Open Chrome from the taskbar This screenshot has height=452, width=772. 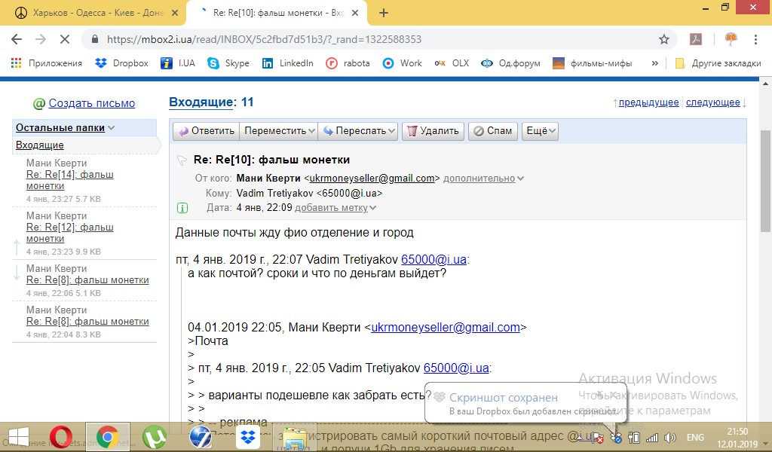click(107, 437)
